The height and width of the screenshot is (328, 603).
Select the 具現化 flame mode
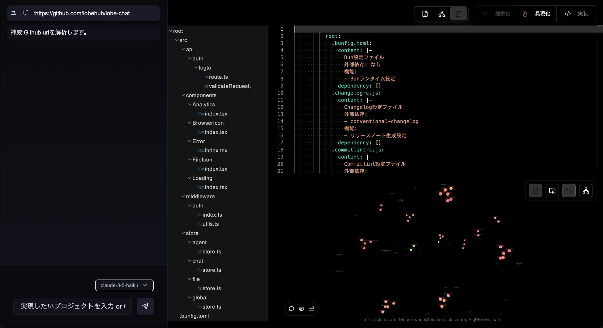click(x=536, y=14)
